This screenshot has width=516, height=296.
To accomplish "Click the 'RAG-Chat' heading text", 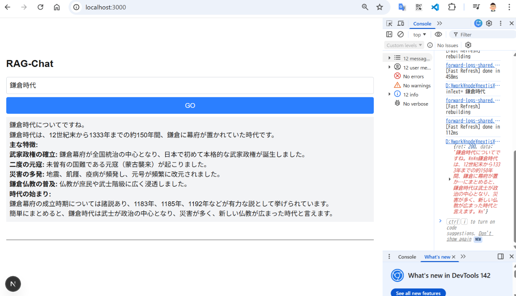I will (30, 64).
